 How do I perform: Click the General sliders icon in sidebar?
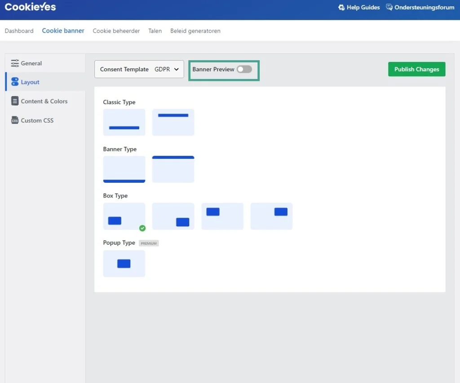(15, 63)
